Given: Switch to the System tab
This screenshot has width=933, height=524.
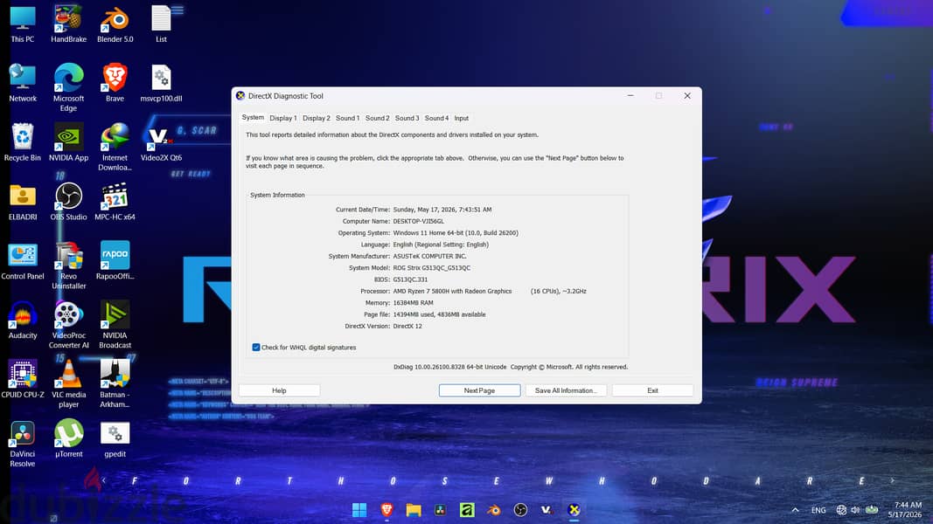Looking at the screenshot, I should pos(253,118).
